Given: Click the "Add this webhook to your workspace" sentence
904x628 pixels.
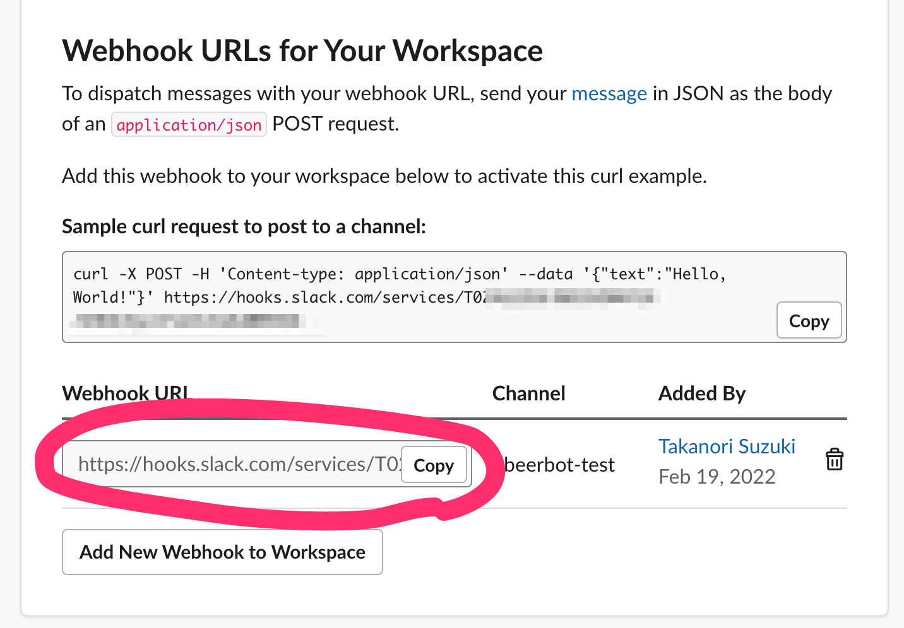Looking at the screenshot, I should pos(384,176).
